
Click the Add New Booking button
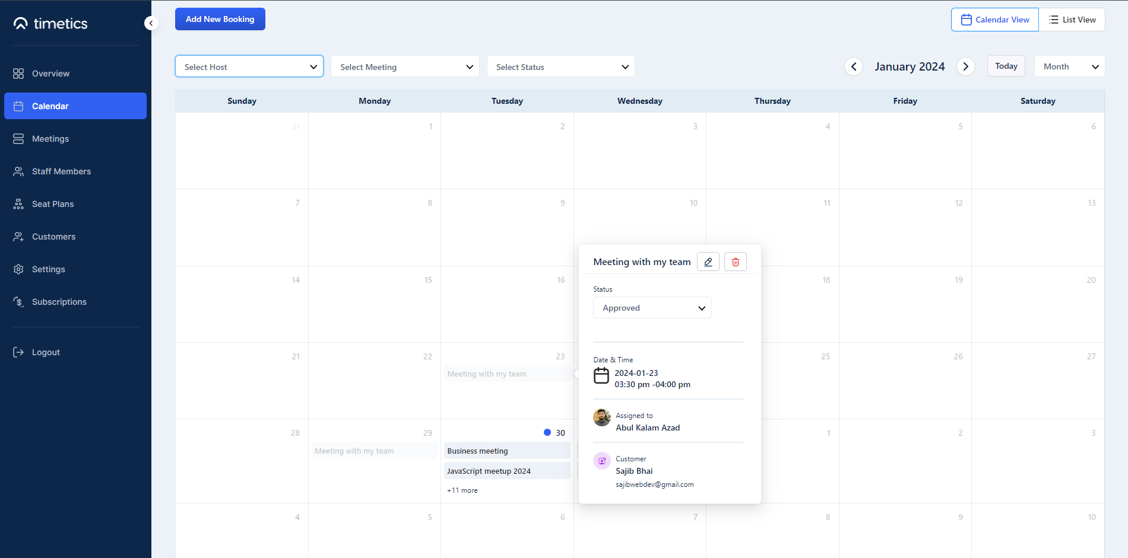[220, 18]
